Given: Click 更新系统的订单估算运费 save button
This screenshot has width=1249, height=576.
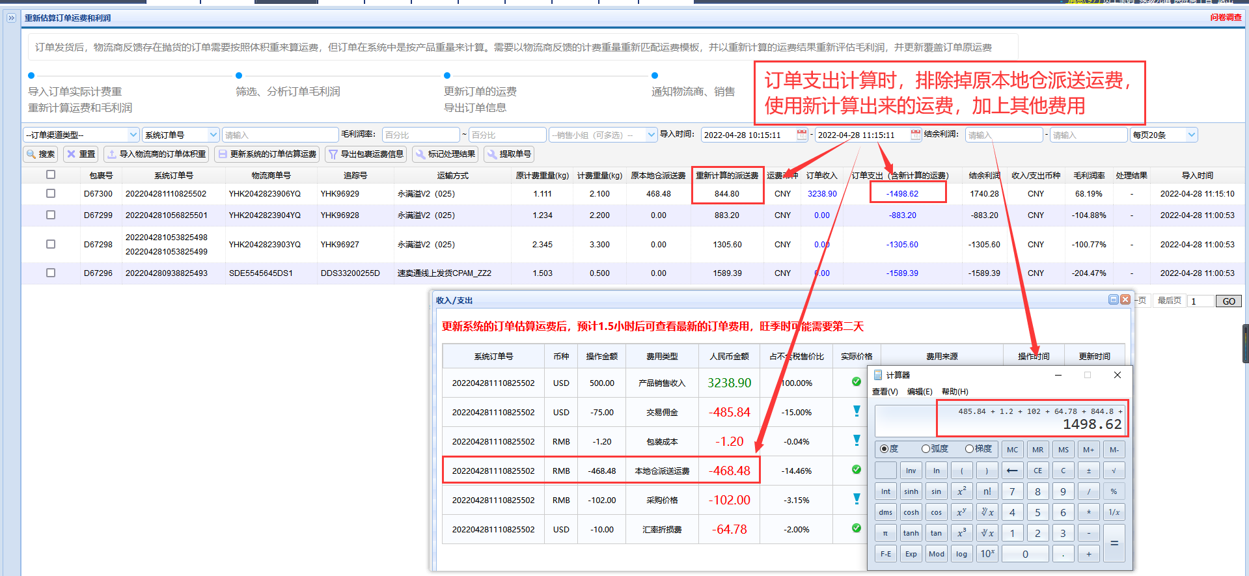Looking at the screenshot, I should pyautogui.click(x=267, y=154).
